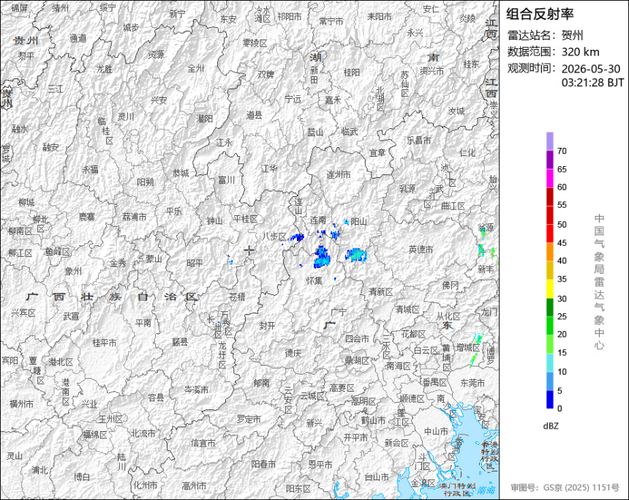
Task: Click the 昭平 county label
Action: click(x=195, y=263)
